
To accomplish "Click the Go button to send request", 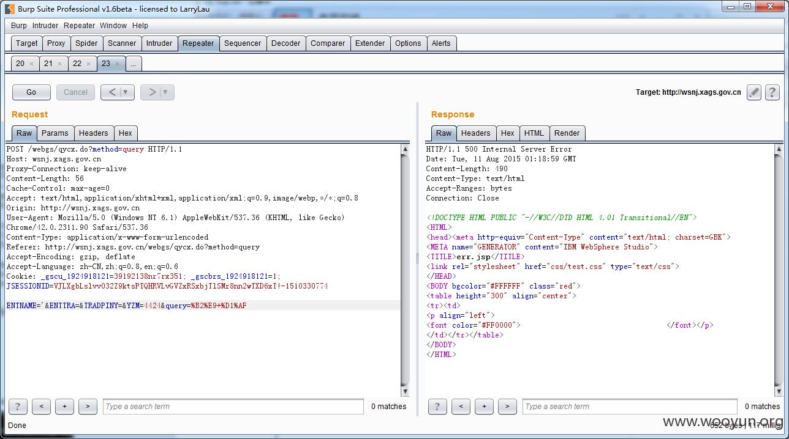I will point(31,92).
